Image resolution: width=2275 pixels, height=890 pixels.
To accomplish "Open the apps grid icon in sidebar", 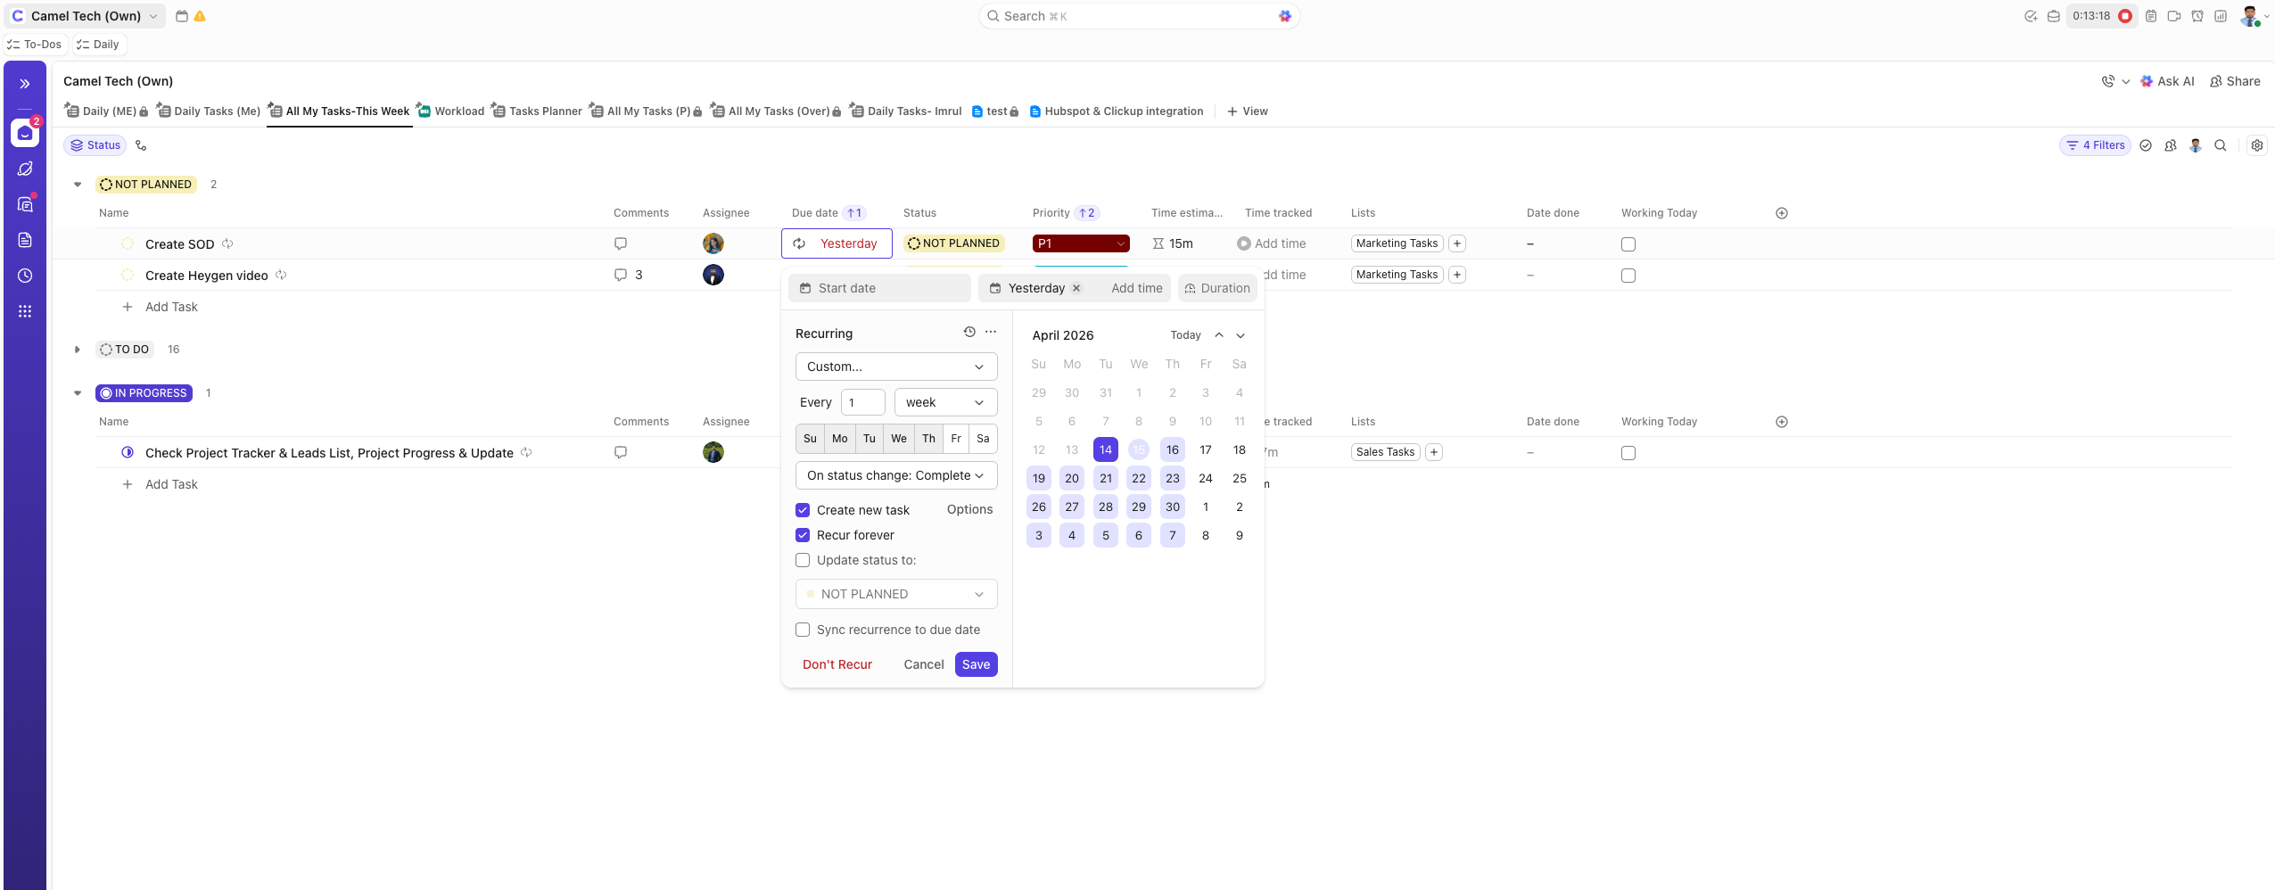I will 25,311.
